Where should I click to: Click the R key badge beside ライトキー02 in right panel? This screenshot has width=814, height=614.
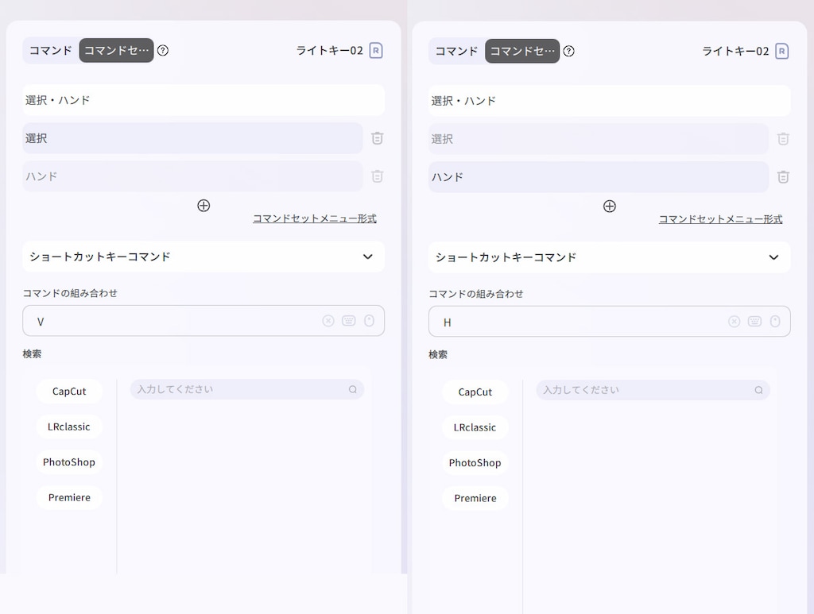tap(782, 52)
